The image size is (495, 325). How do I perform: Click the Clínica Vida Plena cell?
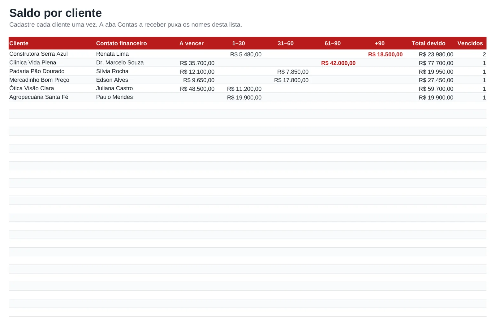tap(33, 62)
